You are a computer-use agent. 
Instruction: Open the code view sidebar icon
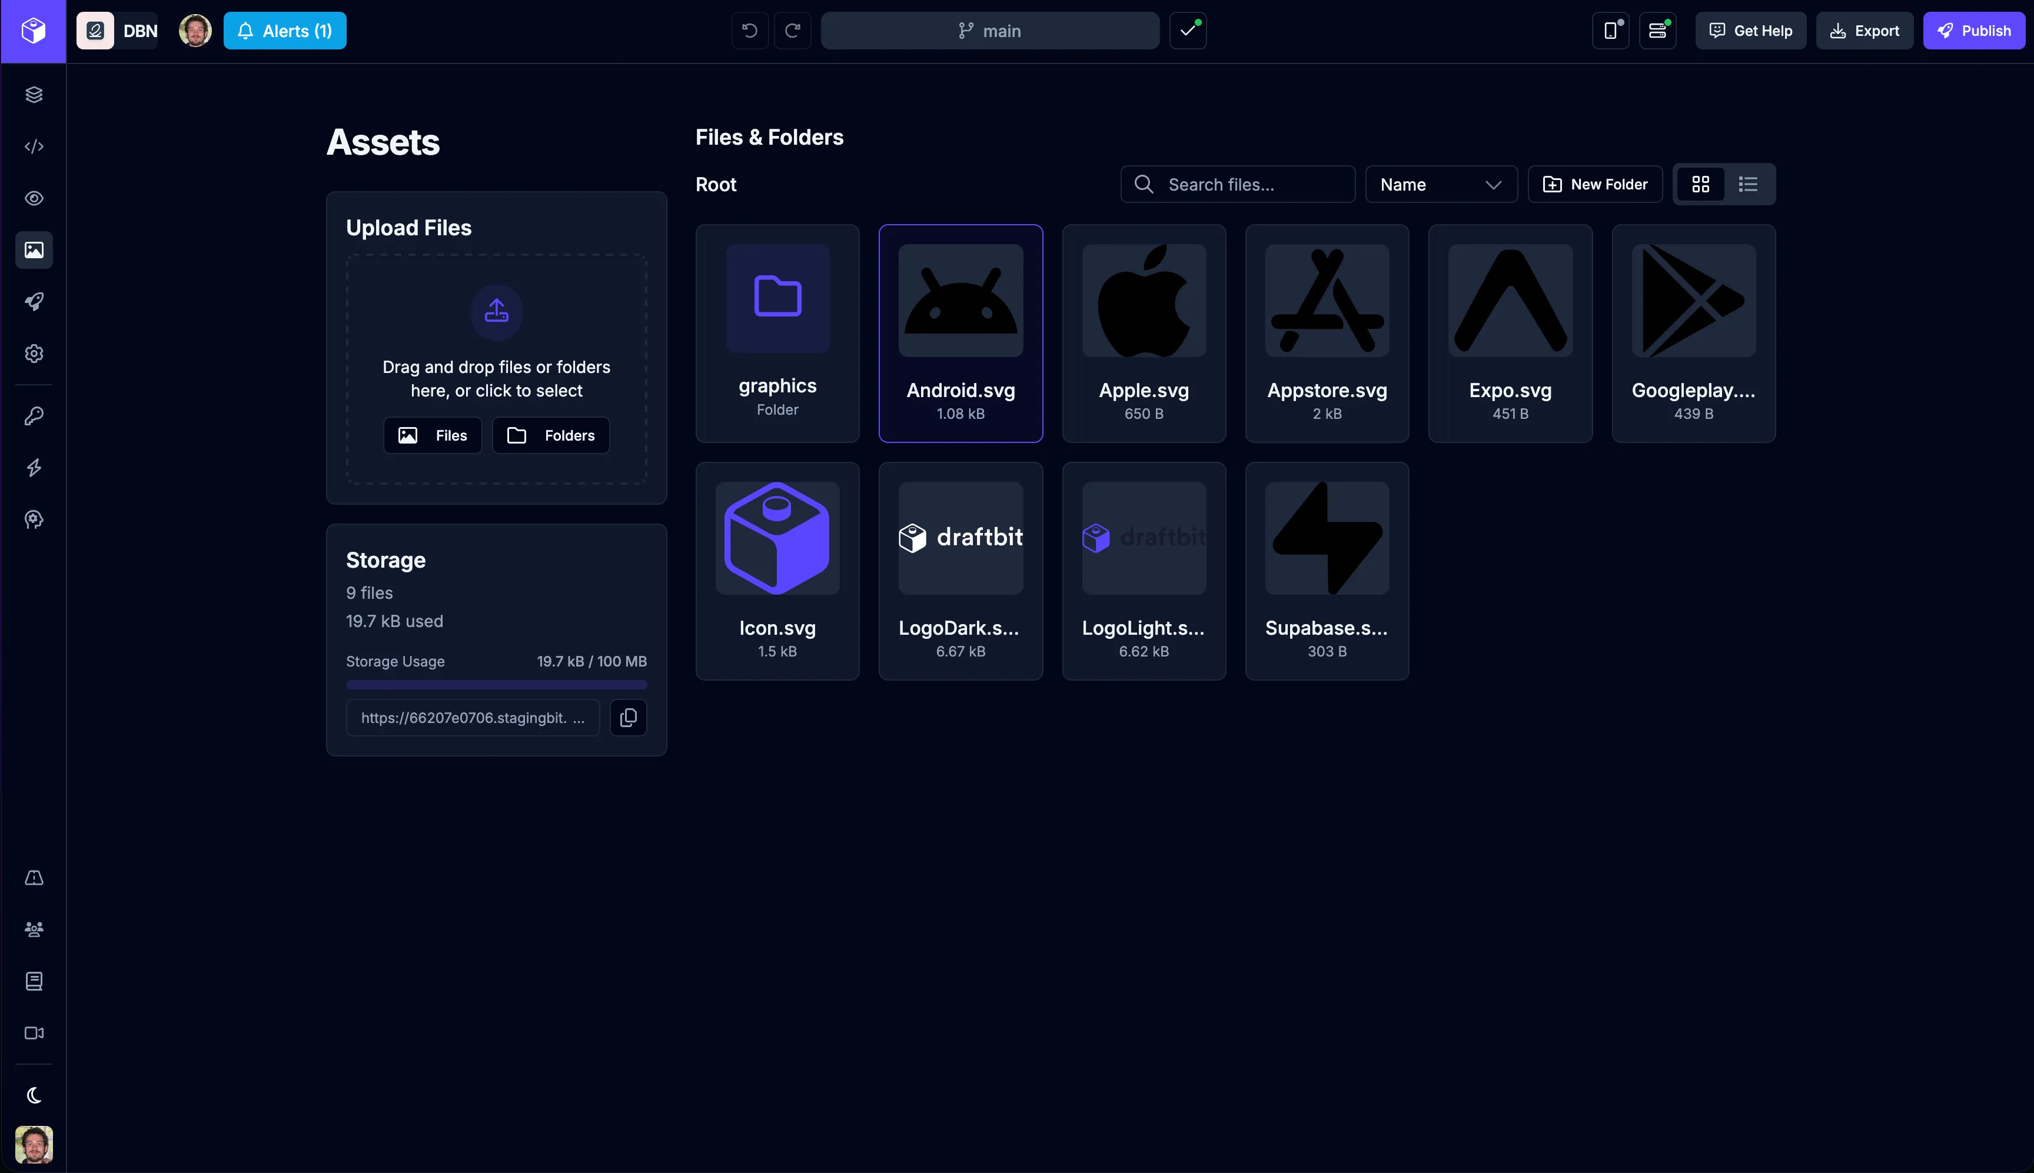coord(34,146)
